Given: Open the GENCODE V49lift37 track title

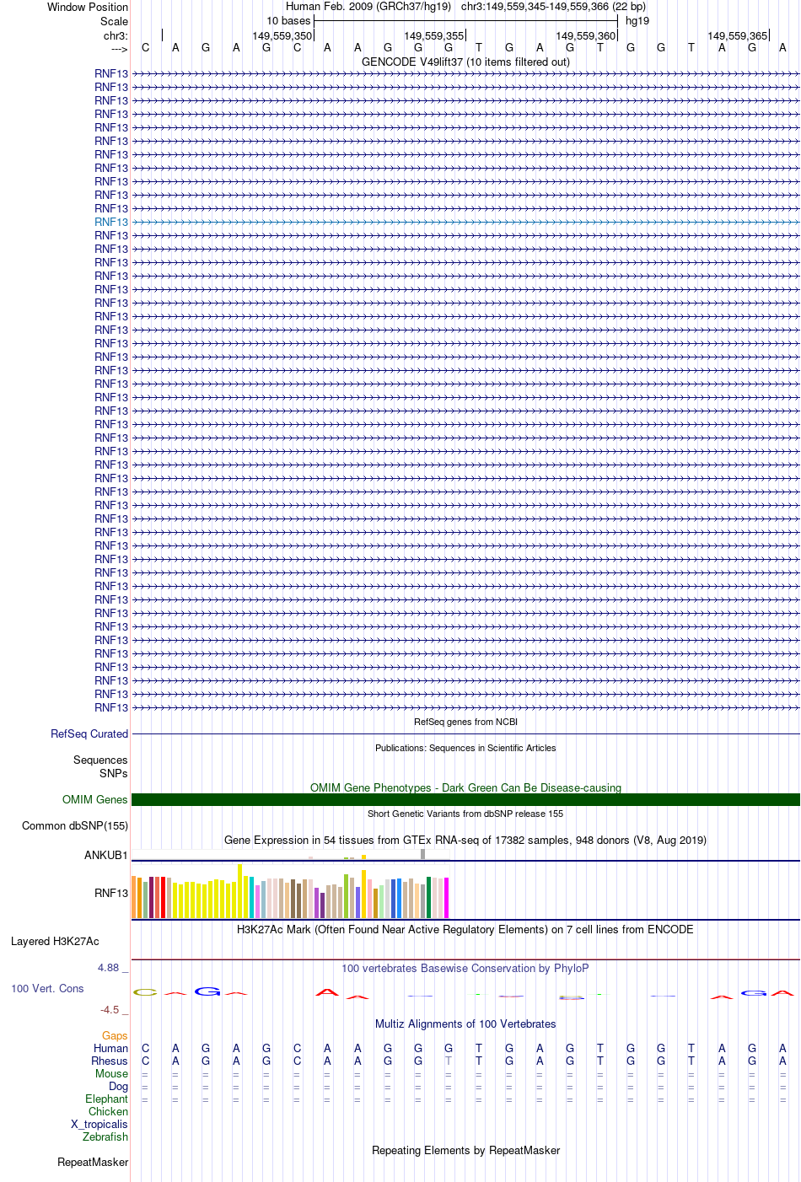Looking at the screenshot, I should click(465, 62).
